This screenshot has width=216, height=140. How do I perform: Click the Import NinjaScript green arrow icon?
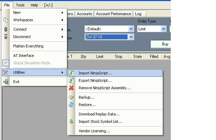71,73
